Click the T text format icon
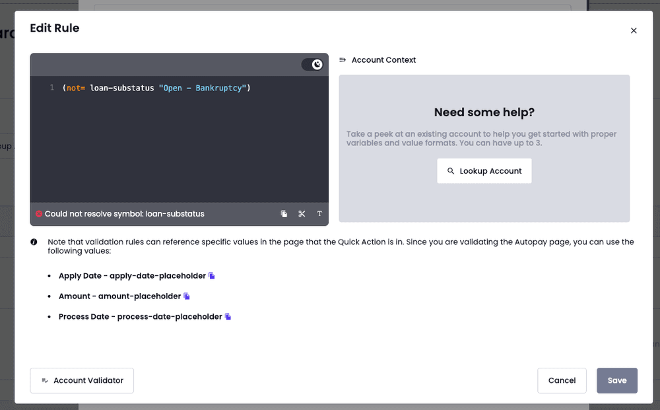 319,214
